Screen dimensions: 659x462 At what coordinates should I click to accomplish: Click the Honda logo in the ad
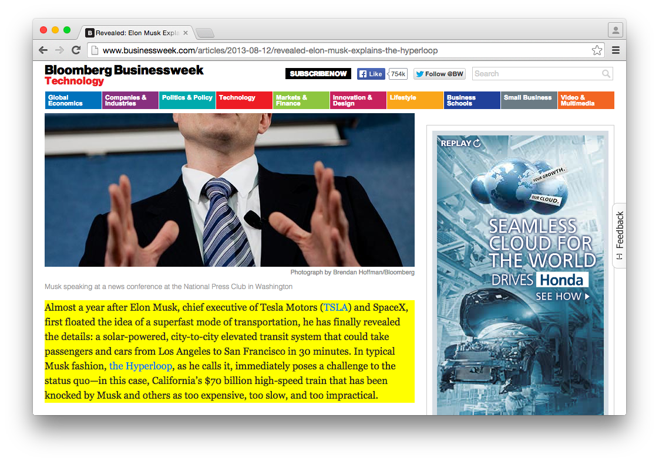pyautogui.click(x=562, y=280)
